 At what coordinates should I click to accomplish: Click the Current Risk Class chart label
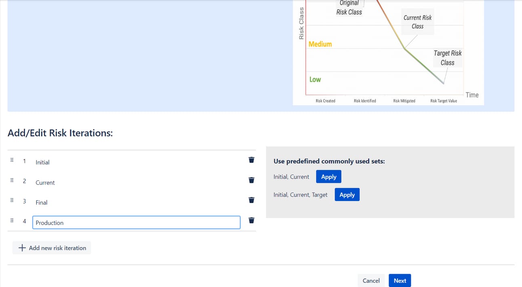(x=417, y=22)
